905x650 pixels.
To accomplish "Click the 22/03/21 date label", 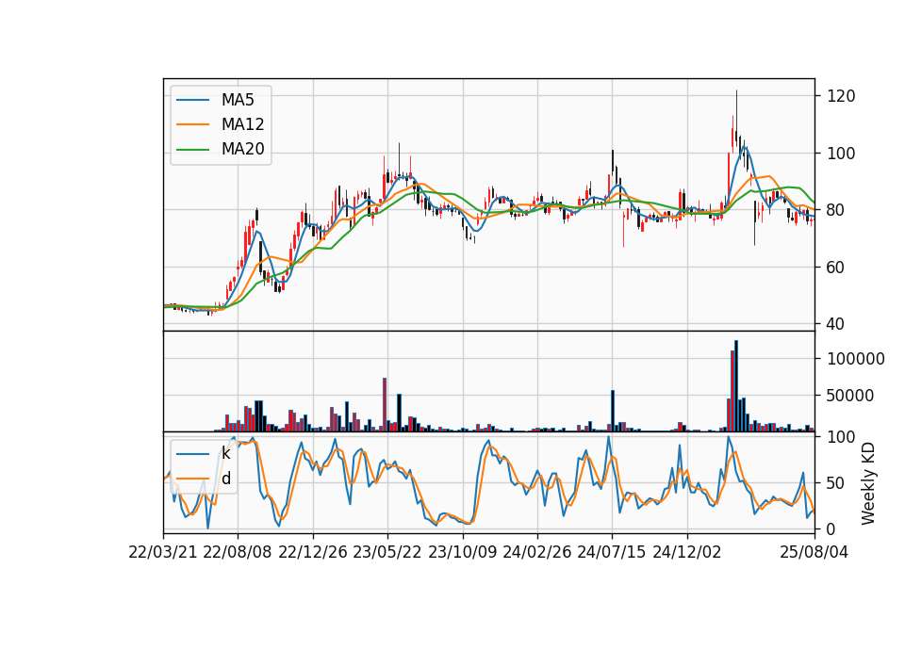I will pyautogui.click(x=163, y=552).
